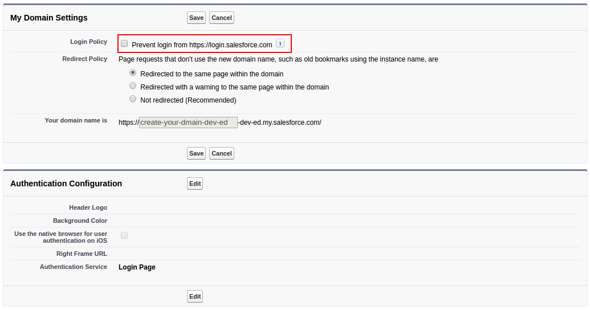Click the Header Logo field label

(88, 208)
